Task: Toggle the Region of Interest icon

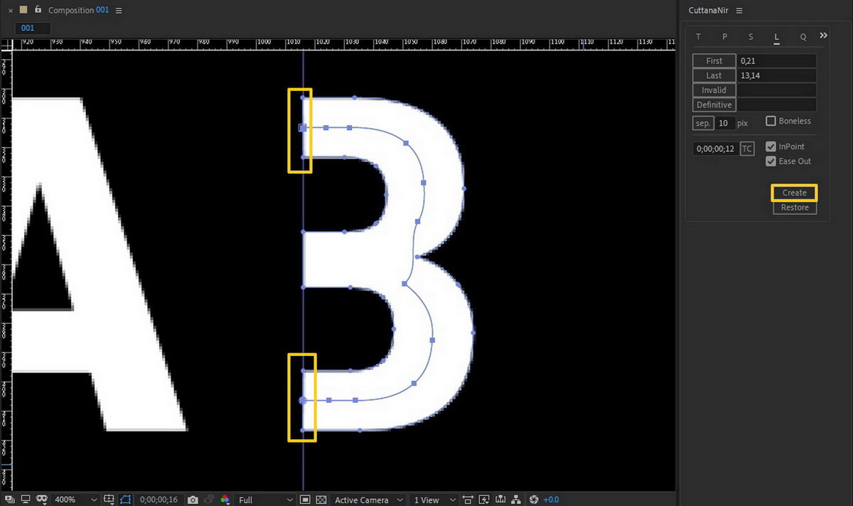Action: click(x=305, y=500)
